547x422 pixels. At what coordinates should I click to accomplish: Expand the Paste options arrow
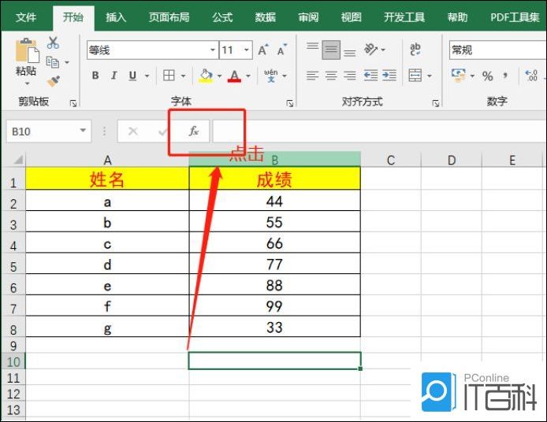pos(28,83)
